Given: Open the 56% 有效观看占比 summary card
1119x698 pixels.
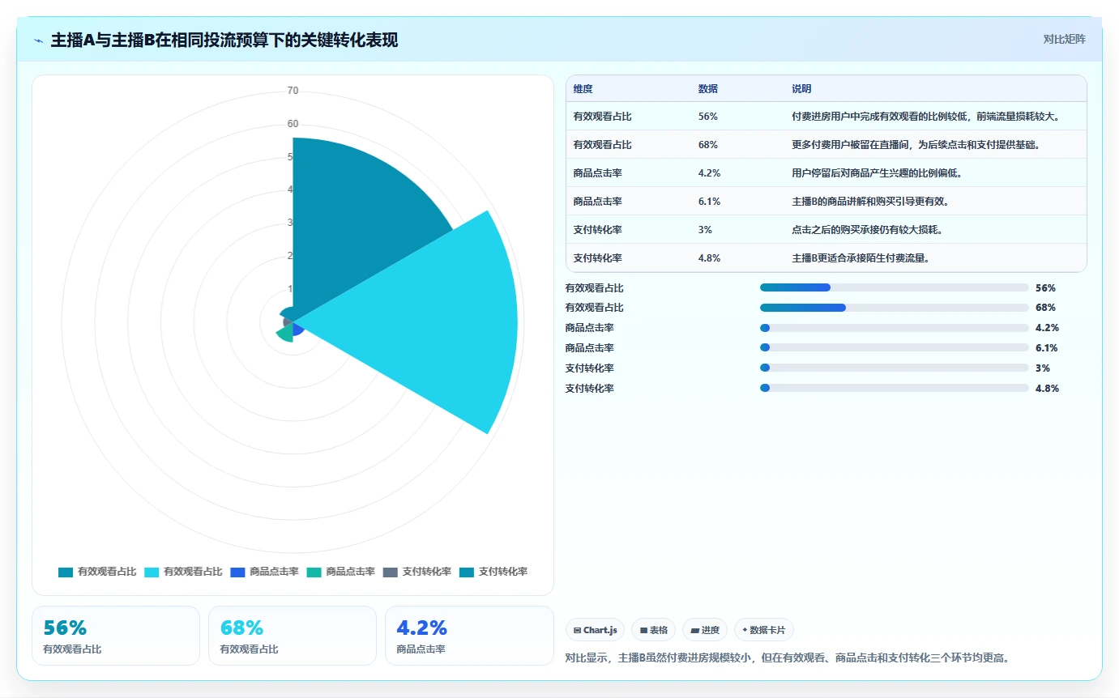Looking at the screenshot, I should point(116,636).
